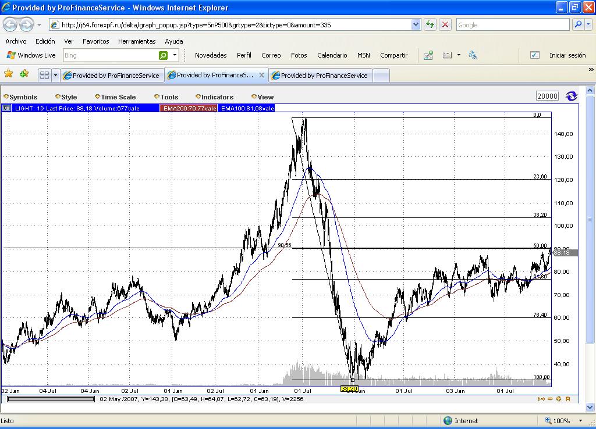The height and width of the screenshot is (429, 596).
Task: Open the Herramientas menu
Action: click(x=137, y=41)
